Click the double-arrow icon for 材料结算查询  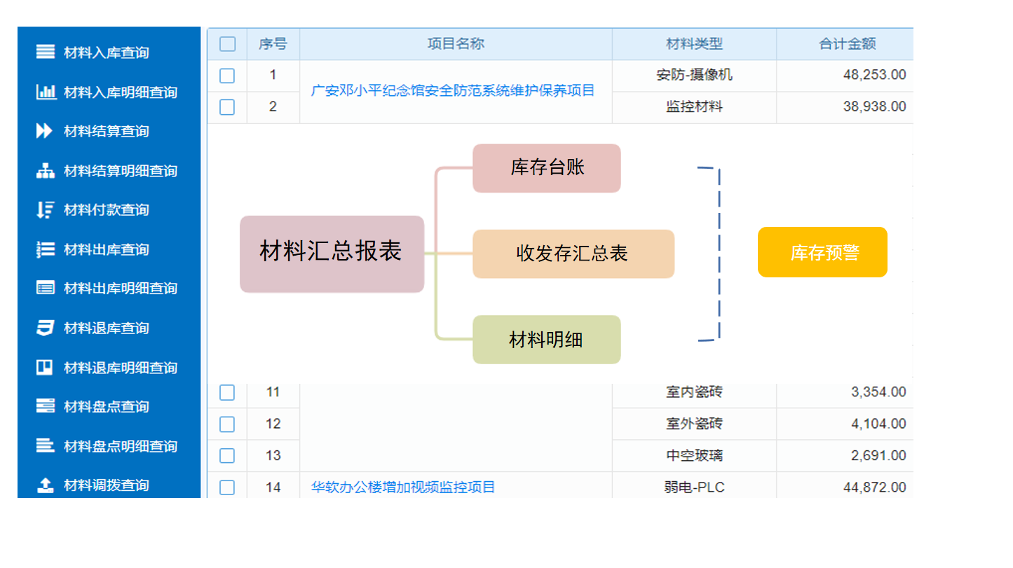[45, 131]
